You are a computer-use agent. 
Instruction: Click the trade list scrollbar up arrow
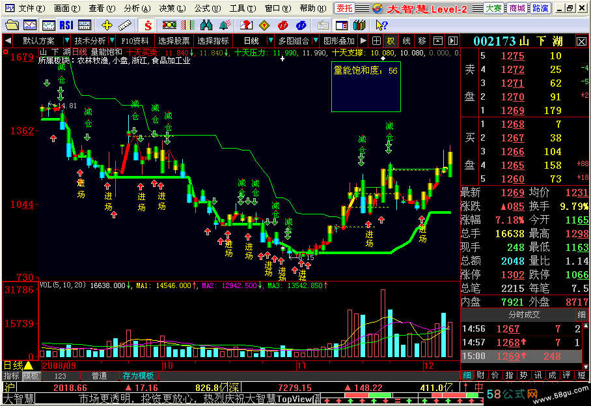pos(585,325)
